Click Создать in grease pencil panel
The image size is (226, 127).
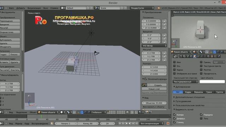click(157, 85)
